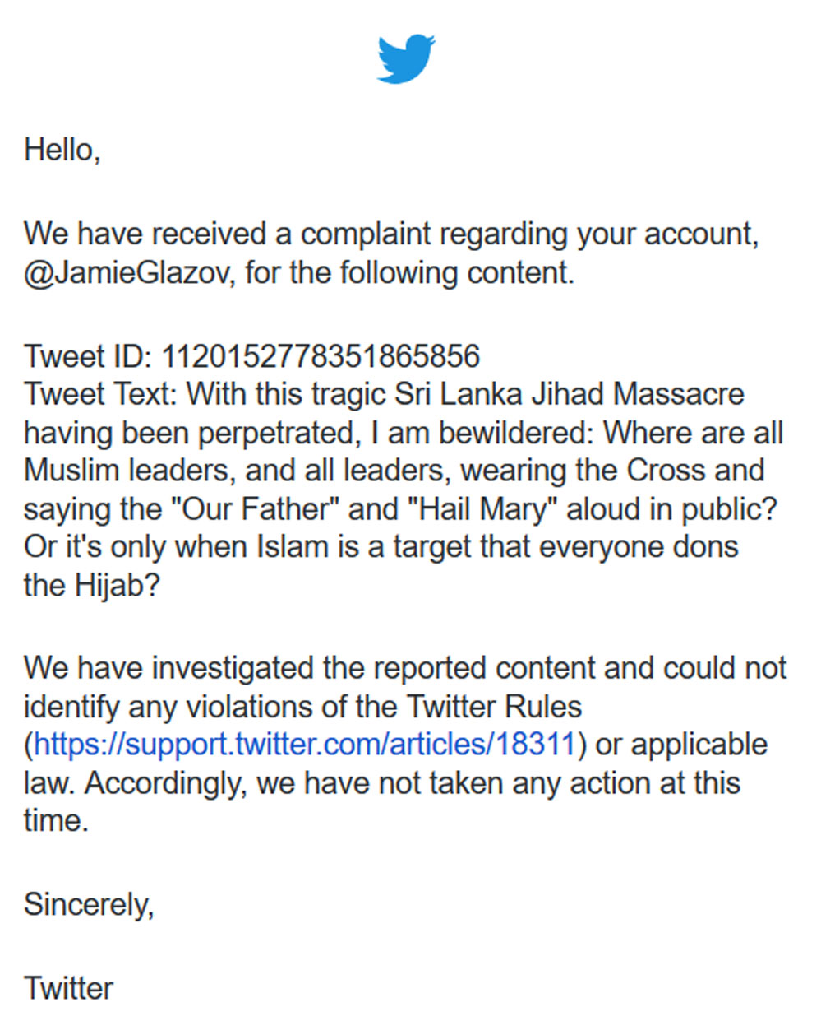Click the 'Tweet ID:' label
The height and width of the screenshot is (1021, 821).
[x=88, y=356]
